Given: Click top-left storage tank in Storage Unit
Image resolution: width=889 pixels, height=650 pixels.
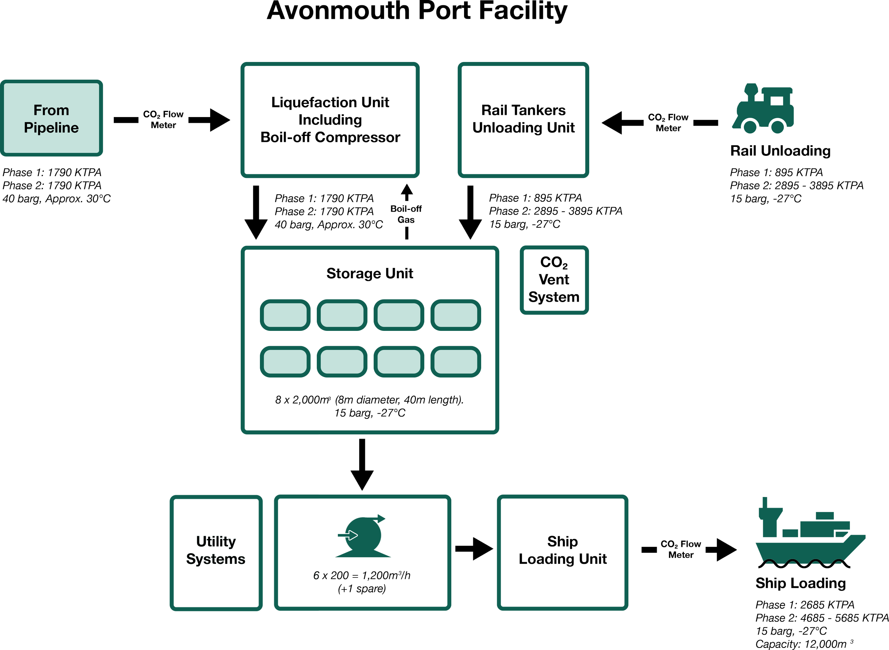Looking at the screenshot, I should pyautogui.click(x=285, y=315).
